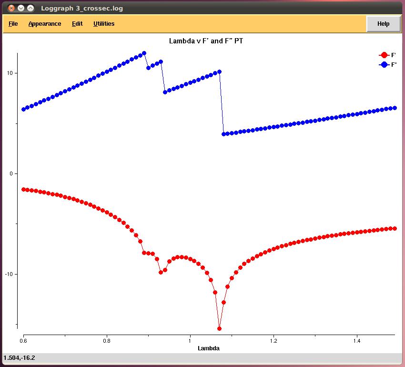Screen dimensions: 405x367
Task: Click the y-axis label '0'
Action: pyautogui.click(x=11, y=173)
